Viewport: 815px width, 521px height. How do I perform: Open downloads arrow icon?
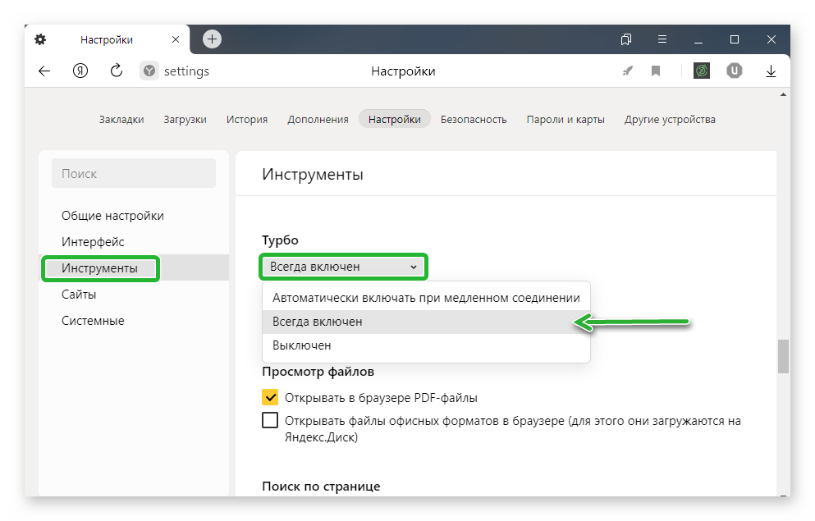pos(771,71)
